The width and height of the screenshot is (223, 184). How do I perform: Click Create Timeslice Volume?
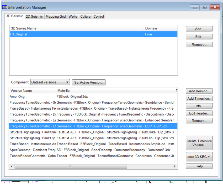[199, 143]
